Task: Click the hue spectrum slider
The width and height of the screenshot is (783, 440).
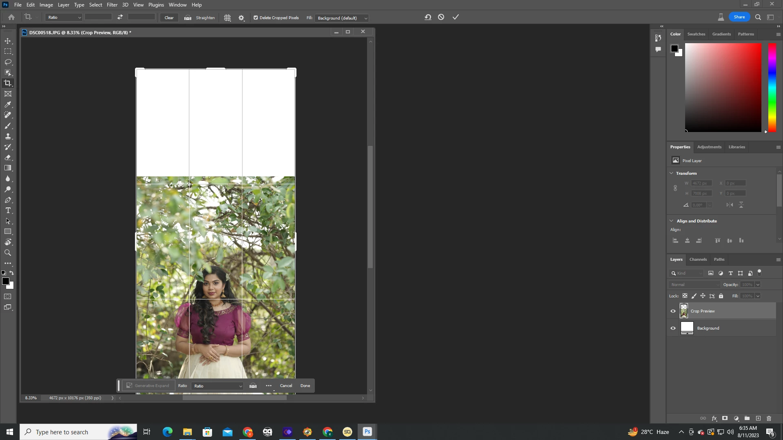Action: click(x=772, y=87)
